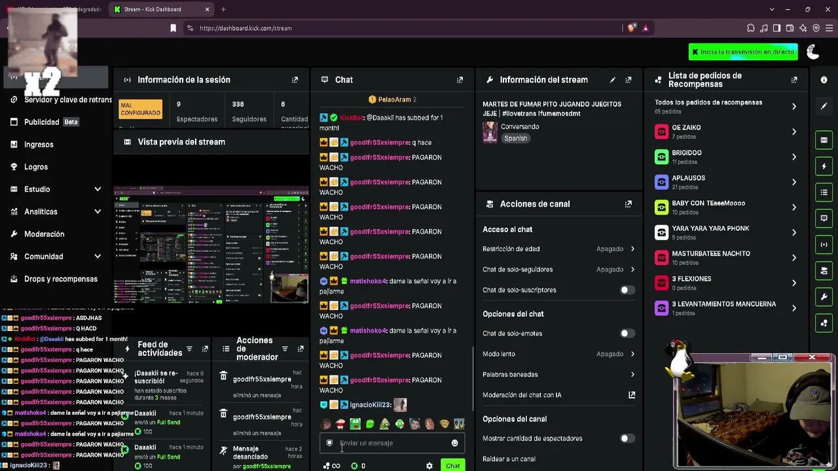The height and width of the screenshot is (471, 838).
Task: Edit stream info with the pencil icon
Action: tap(613, 80)
